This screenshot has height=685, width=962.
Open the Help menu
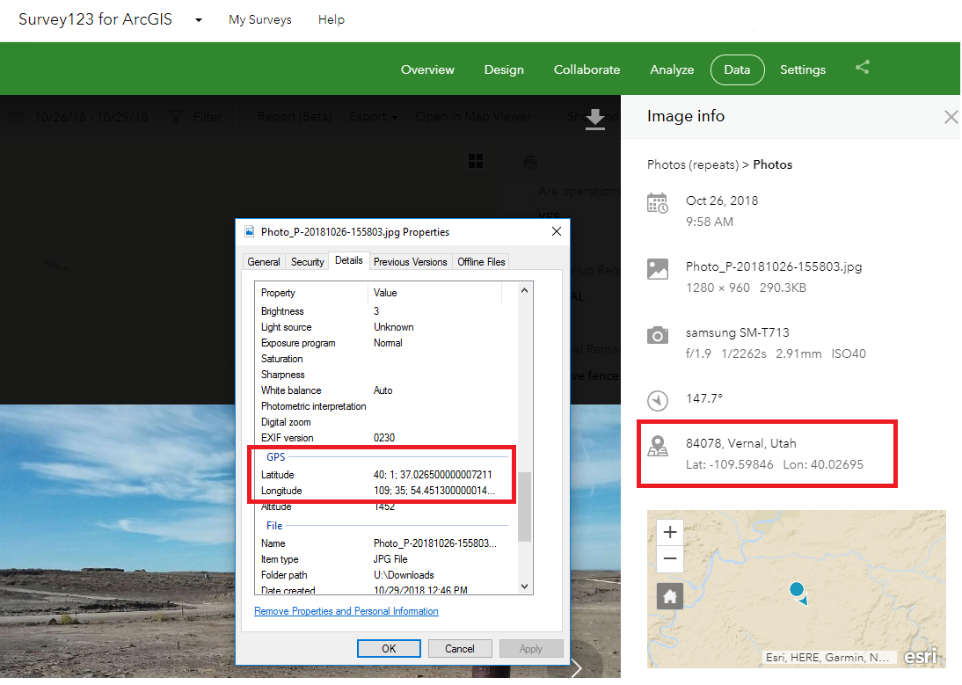click(332, 19)
